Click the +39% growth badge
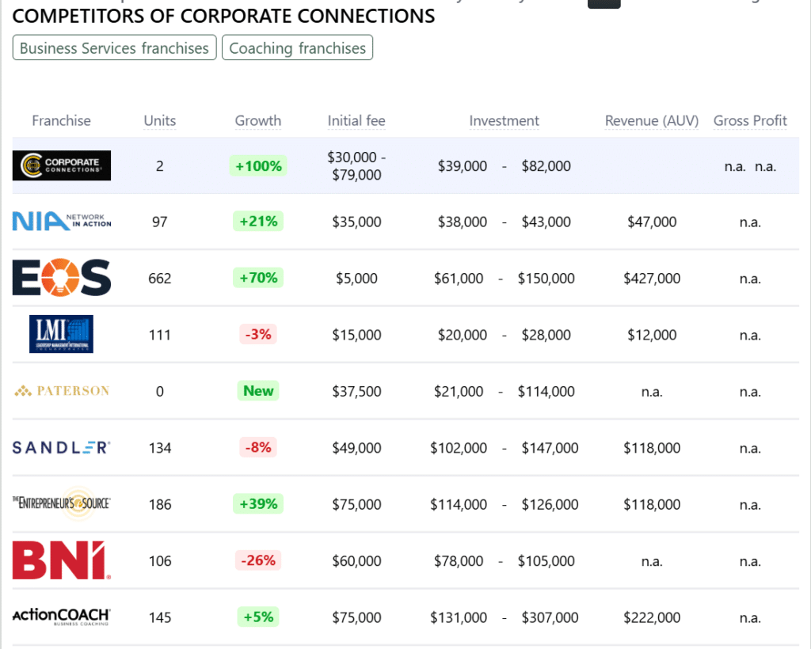Viewport: 811px width, 649px height. pyautogui.click(x=258, y=503)
